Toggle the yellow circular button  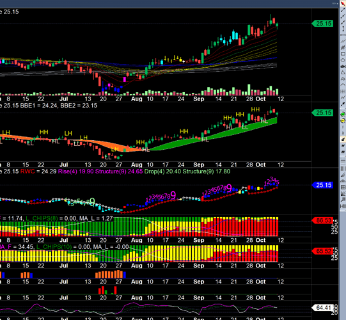tap(343, 120)
